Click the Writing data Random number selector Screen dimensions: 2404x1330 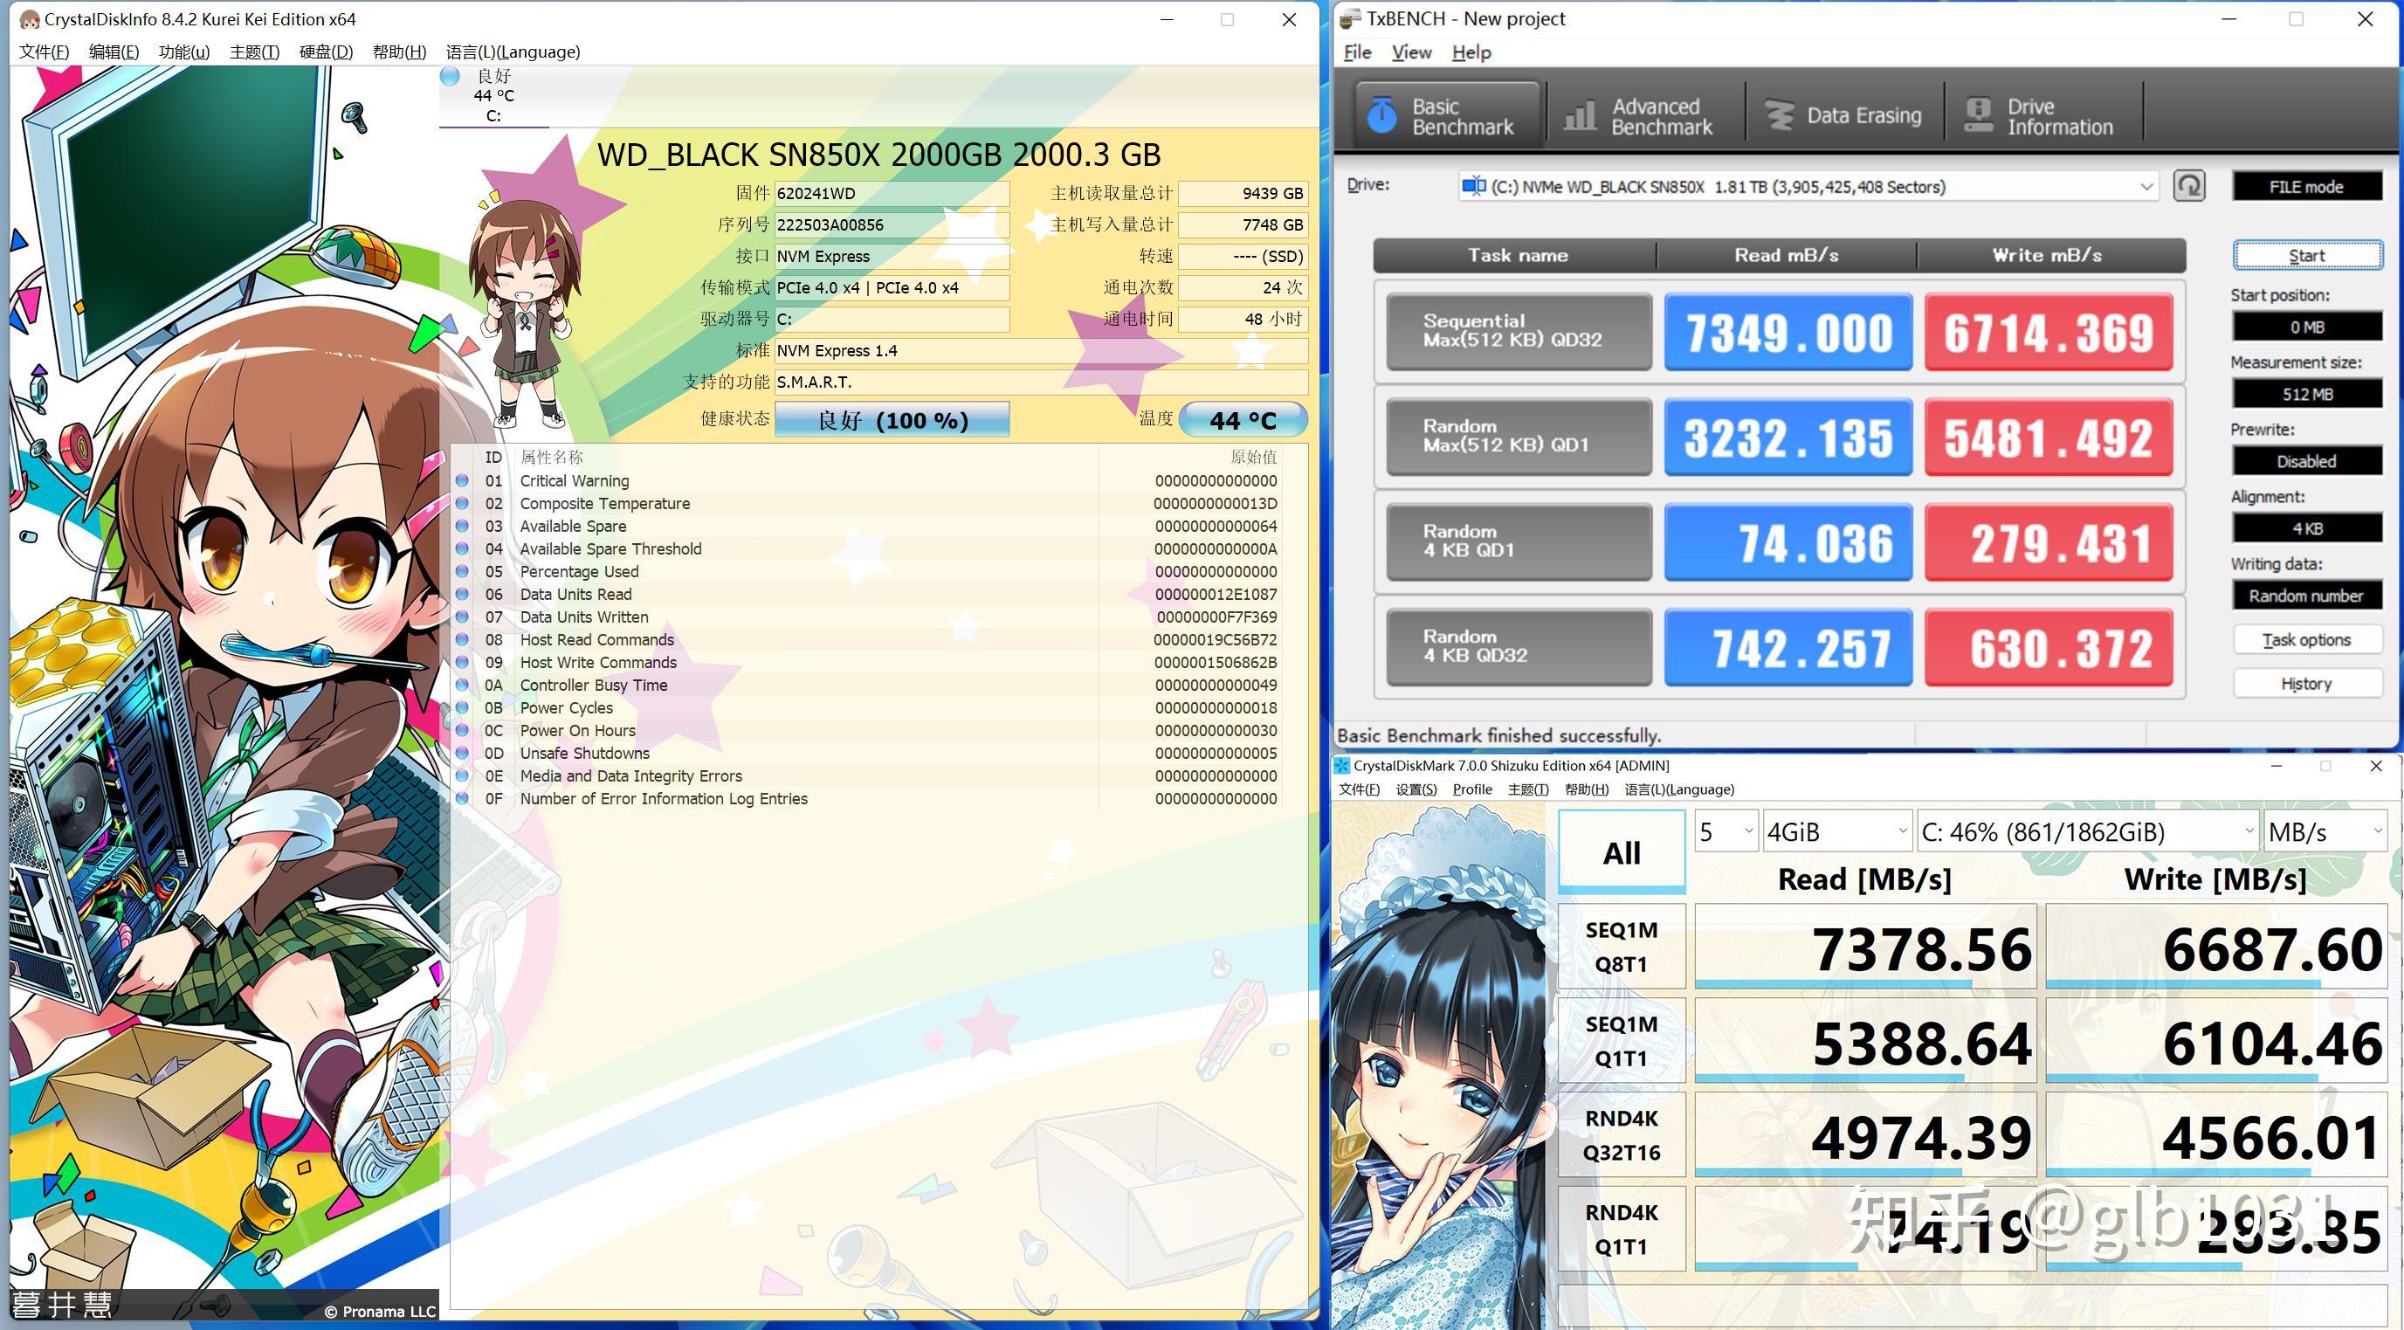2304,593
